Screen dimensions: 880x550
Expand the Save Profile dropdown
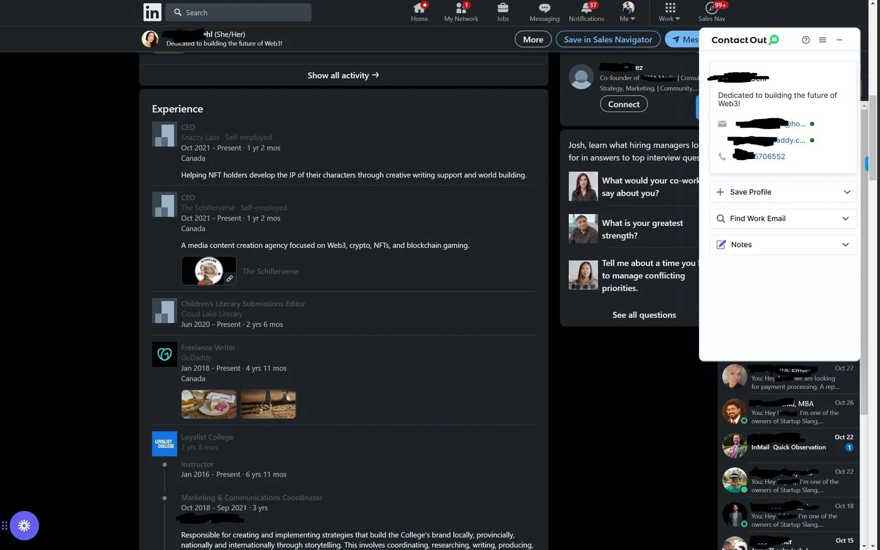(x=783, y=192)
